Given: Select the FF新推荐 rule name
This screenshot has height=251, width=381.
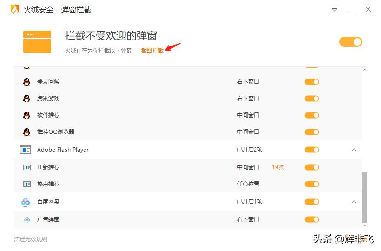Looking at the screenshot, I should tap(48, 167).
